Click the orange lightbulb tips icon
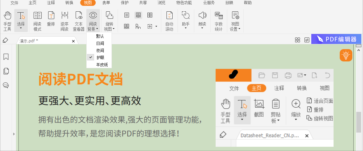 pos(346,55)
